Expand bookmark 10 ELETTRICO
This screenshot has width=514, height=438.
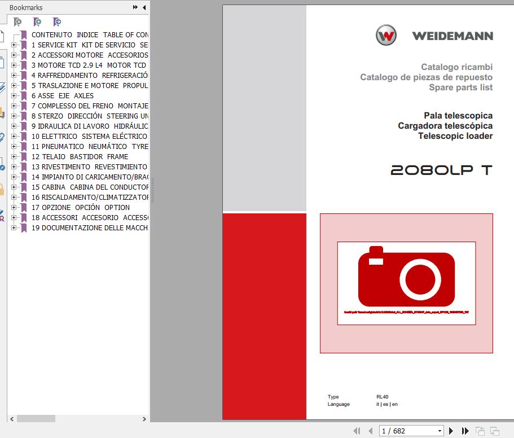(14, 137)
